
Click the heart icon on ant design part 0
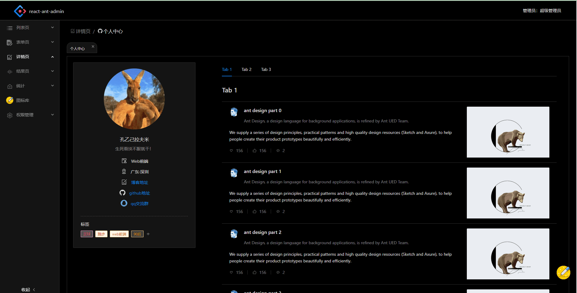click(x=231, y=151)
